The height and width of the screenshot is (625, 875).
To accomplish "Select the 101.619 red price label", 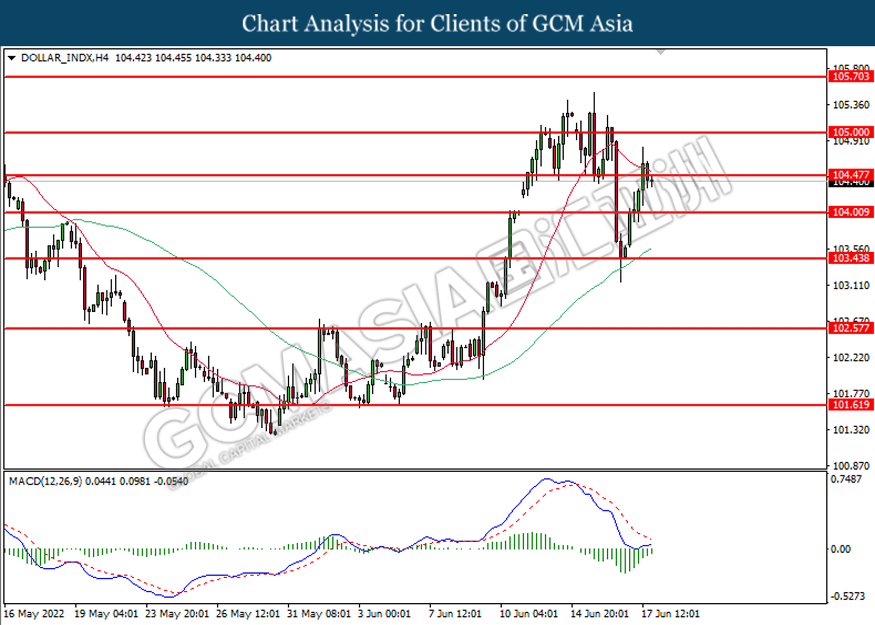I will 850,405.
